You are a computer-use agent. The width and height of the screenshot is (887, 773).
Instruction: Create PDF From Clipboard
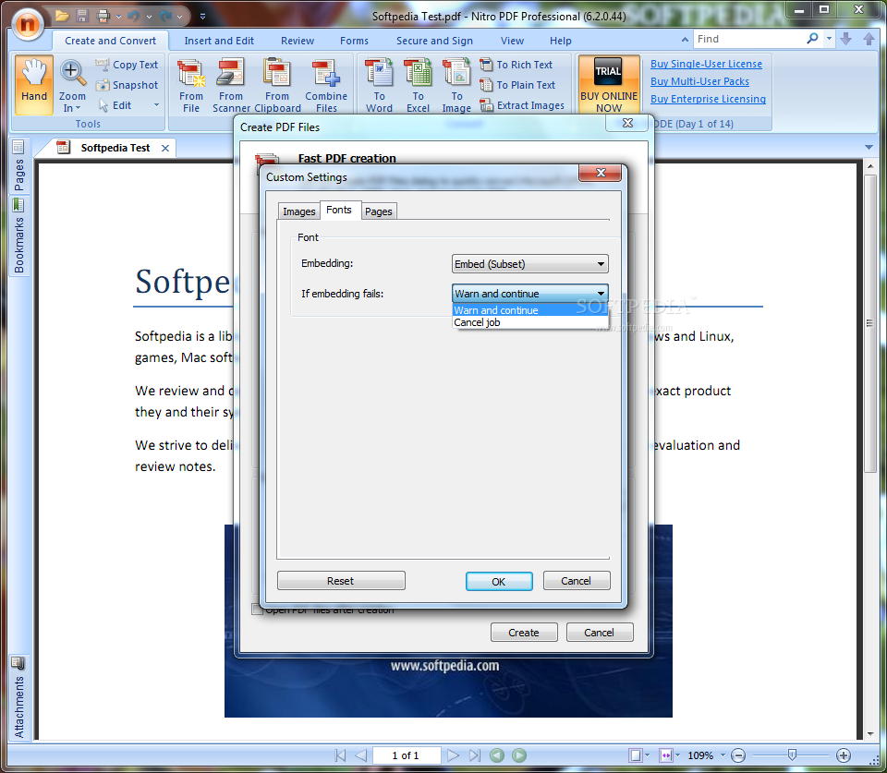[x=277, y=85]
